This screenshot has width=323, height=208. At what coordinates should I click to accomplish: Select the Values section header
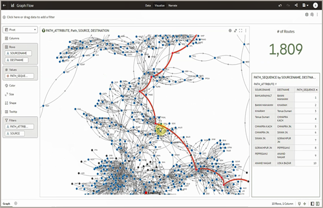point(11,70)
